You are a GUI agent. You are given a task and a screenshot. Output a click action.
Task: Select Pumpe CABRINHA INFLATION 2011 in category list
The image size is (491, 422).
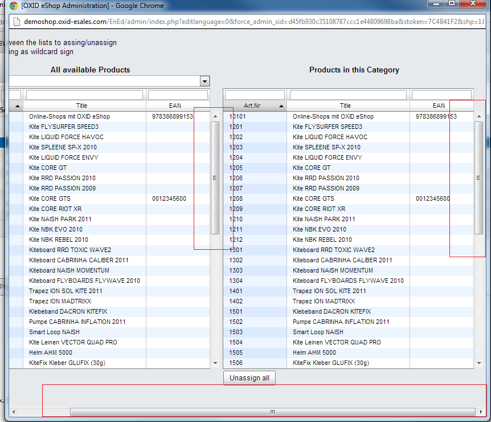341,322
